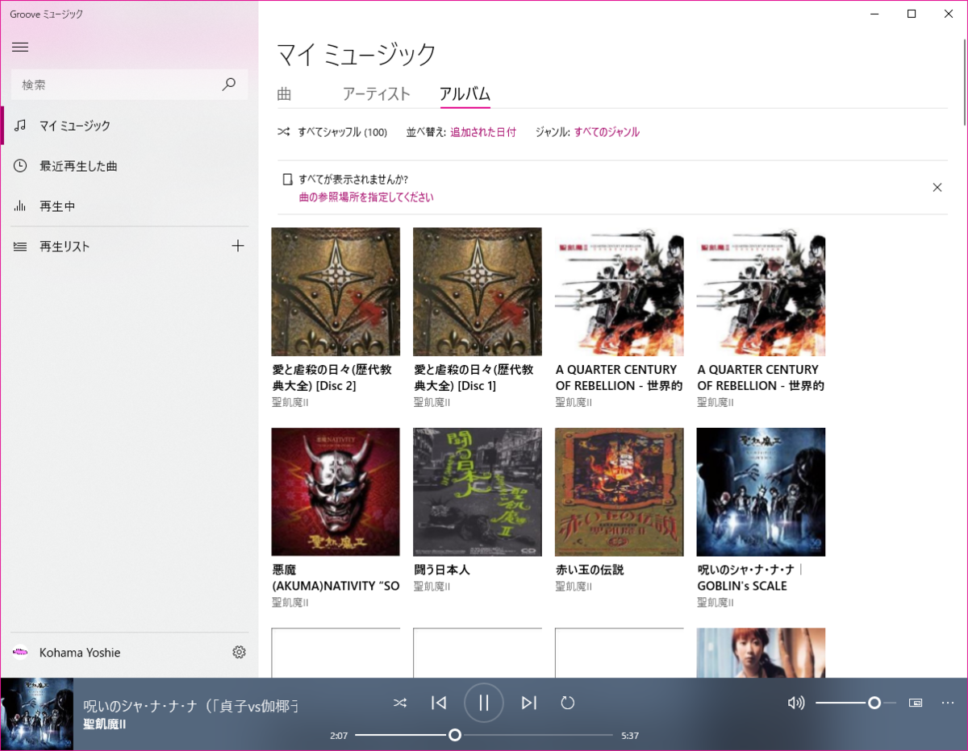968x751 pixels.
Task: Create new playlist with plus icon
Action: (x=238, y=247)
